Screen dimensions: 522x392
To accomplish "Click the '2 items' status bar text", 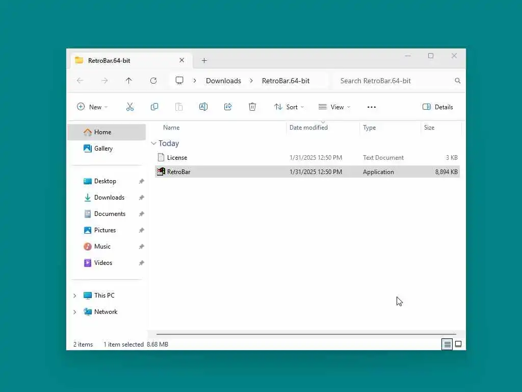I will click(83, 345).
